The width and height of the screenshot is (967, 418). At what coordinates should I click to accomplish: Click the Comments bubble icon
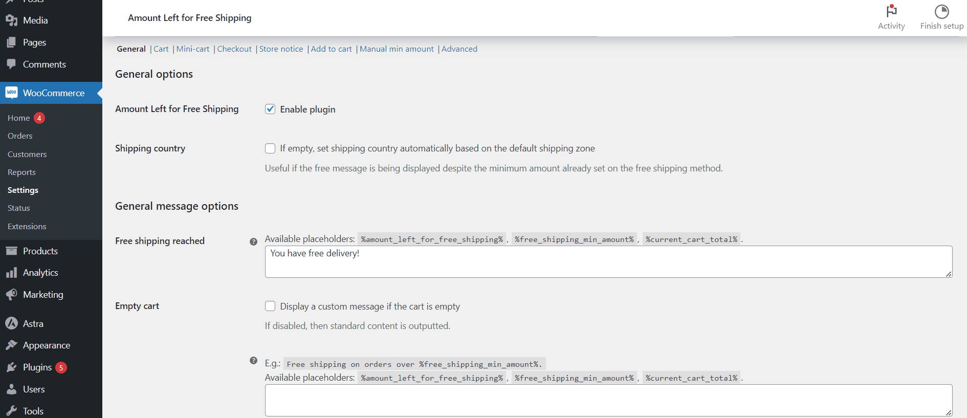pyautogui.click(x=11, y=64)
